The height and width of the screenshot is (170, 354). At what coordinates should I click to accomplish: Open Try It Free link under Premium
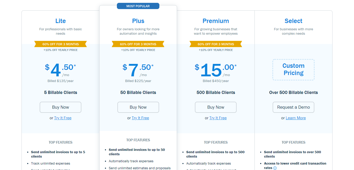click(x=218, y=118)
